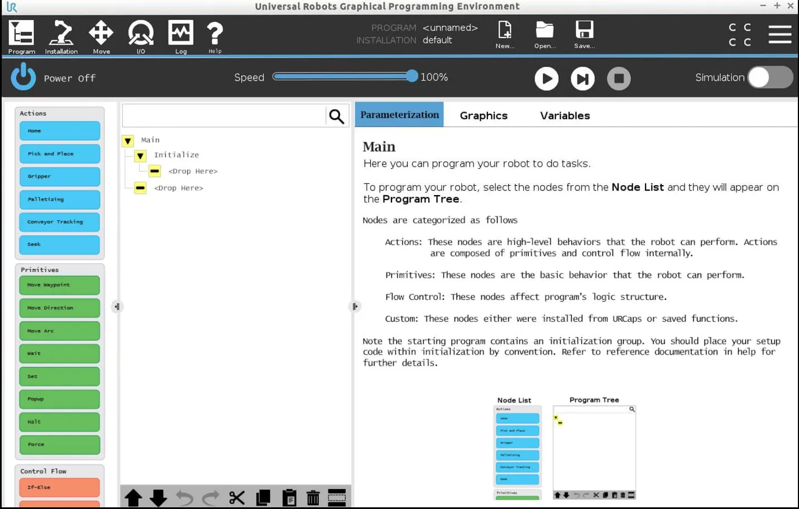Add a Conveyor Tracking node
The width and height of the screenshot is (799, 509).
point(60,222)
